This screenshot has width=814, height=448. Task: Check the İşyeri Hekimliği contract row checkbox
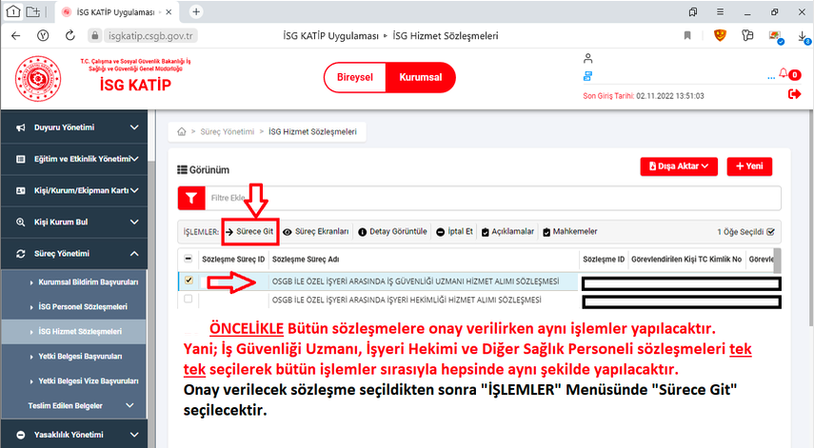point(189,300)
